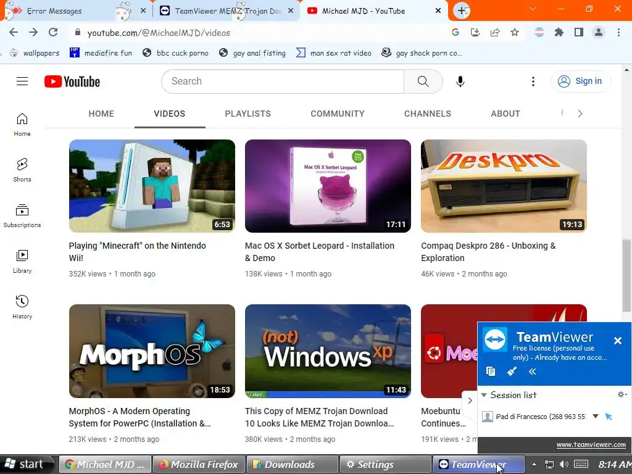
Task: Click the YouTube logo
Action: [72, 81]
